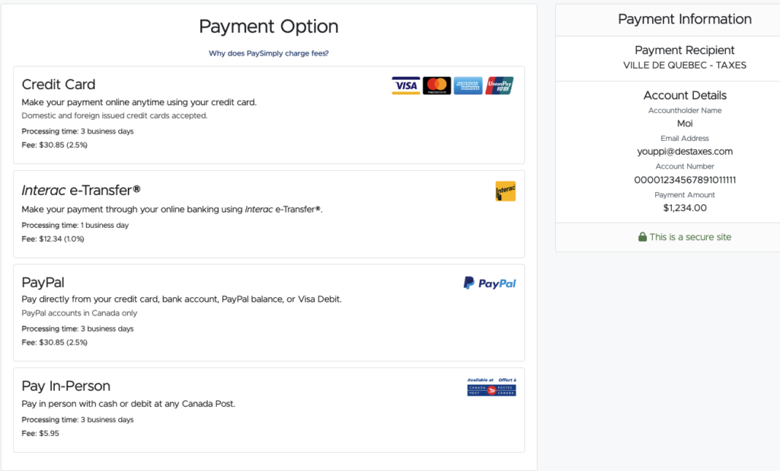Click the Interac fee of $12.34
This screenshot has height=471, width=780.
click(x=53, y=239)
